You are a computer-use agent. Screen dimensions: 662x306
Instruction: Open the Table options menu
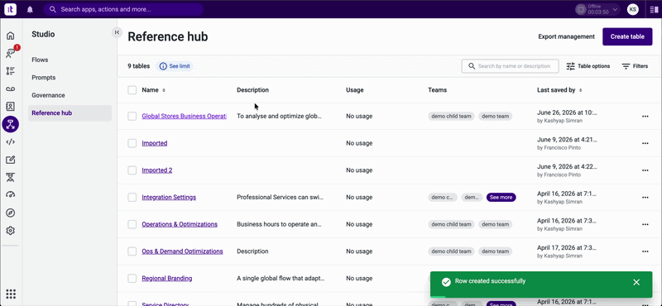click(x=588, y=66)
